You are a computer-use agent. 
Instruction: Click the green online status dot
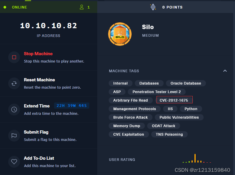tap(5, 7)
